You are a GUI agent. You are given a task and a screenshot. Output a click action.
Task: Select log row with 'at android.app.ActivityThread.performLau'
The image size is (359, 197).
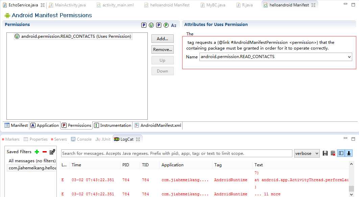tap(205, 180)
